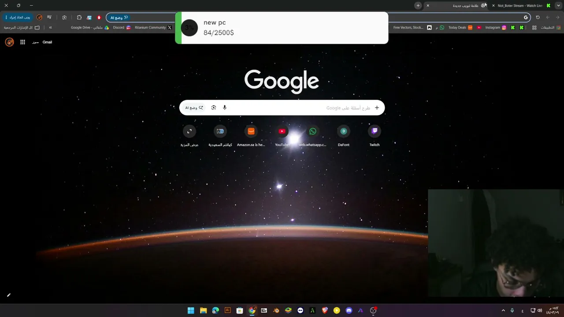Select the new tab titled علامة تبويب جديدة

tap(456, 6)
